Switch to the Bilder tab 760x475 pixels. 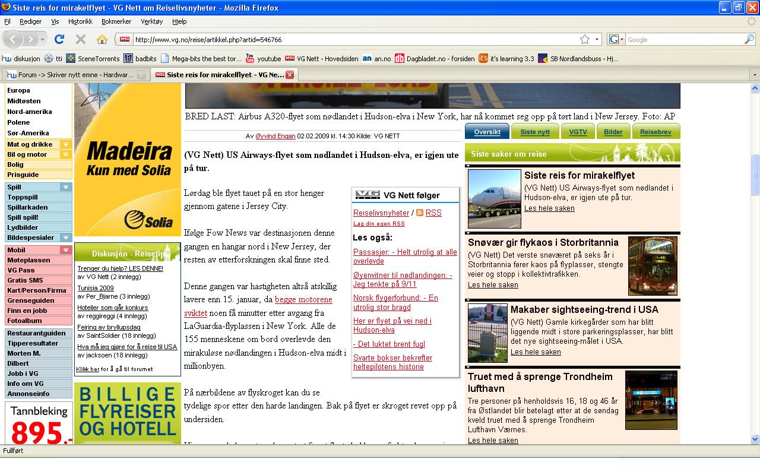(x=613, y=132)
